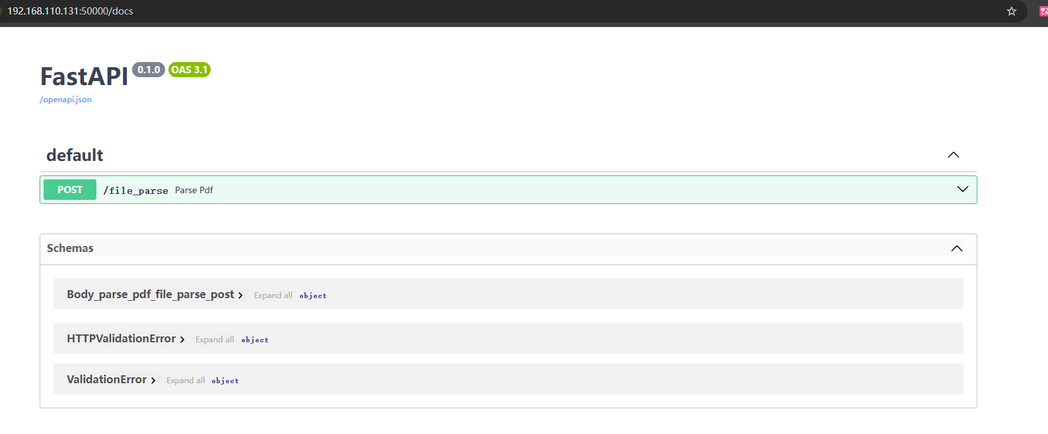
Task: Click the Schemas heading
Action: coord(70,248)
